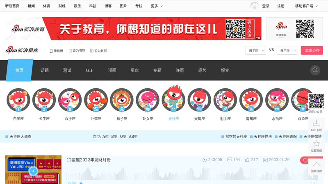
Task: Open the first 白羊座 sign dropdown
Action: (x=255, y=50)
